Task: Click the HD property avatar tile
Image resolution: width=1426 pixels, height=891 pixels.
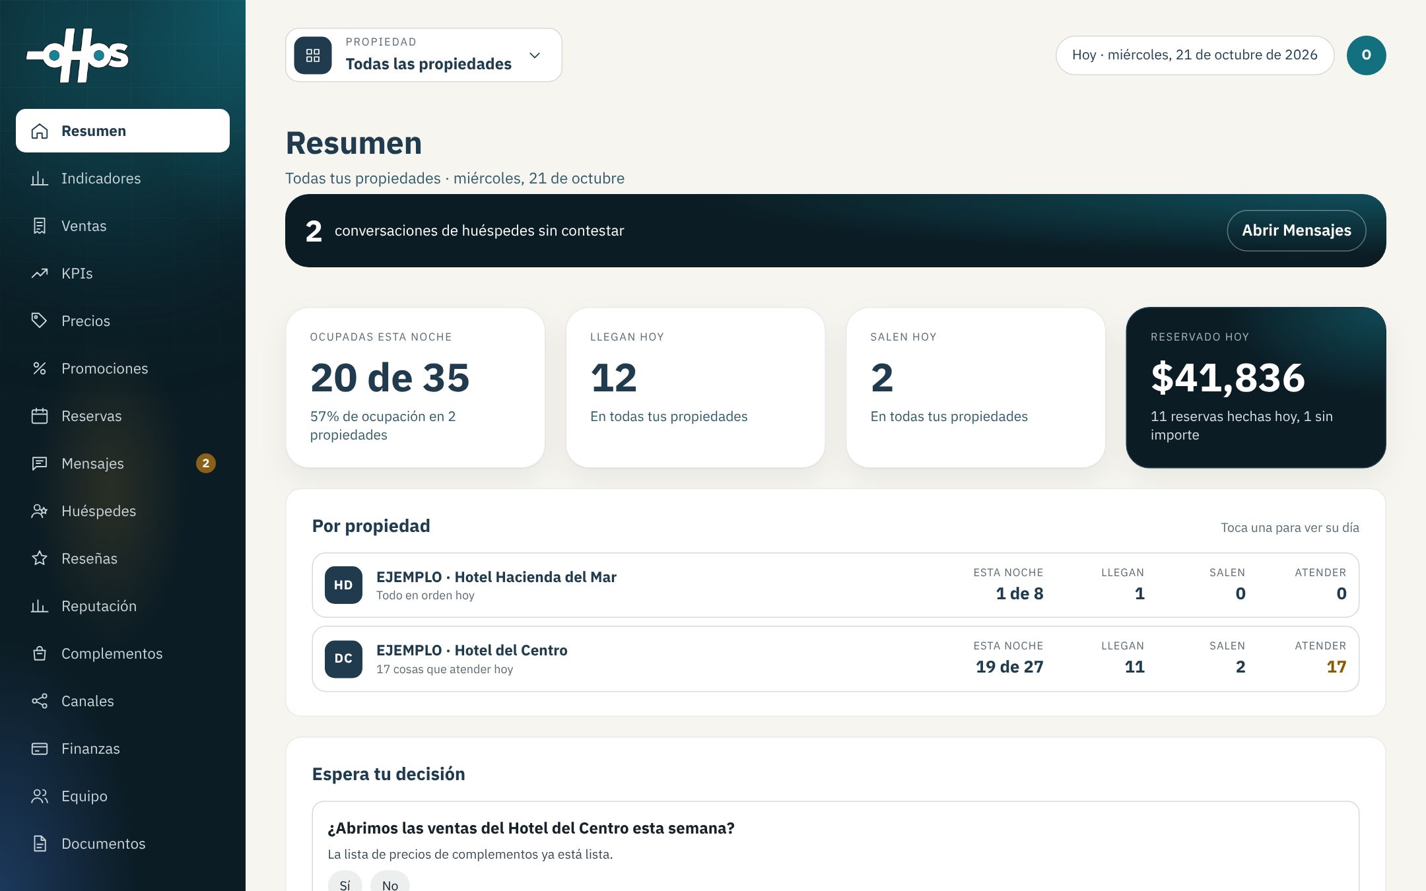Action: (x=343, y=585)
